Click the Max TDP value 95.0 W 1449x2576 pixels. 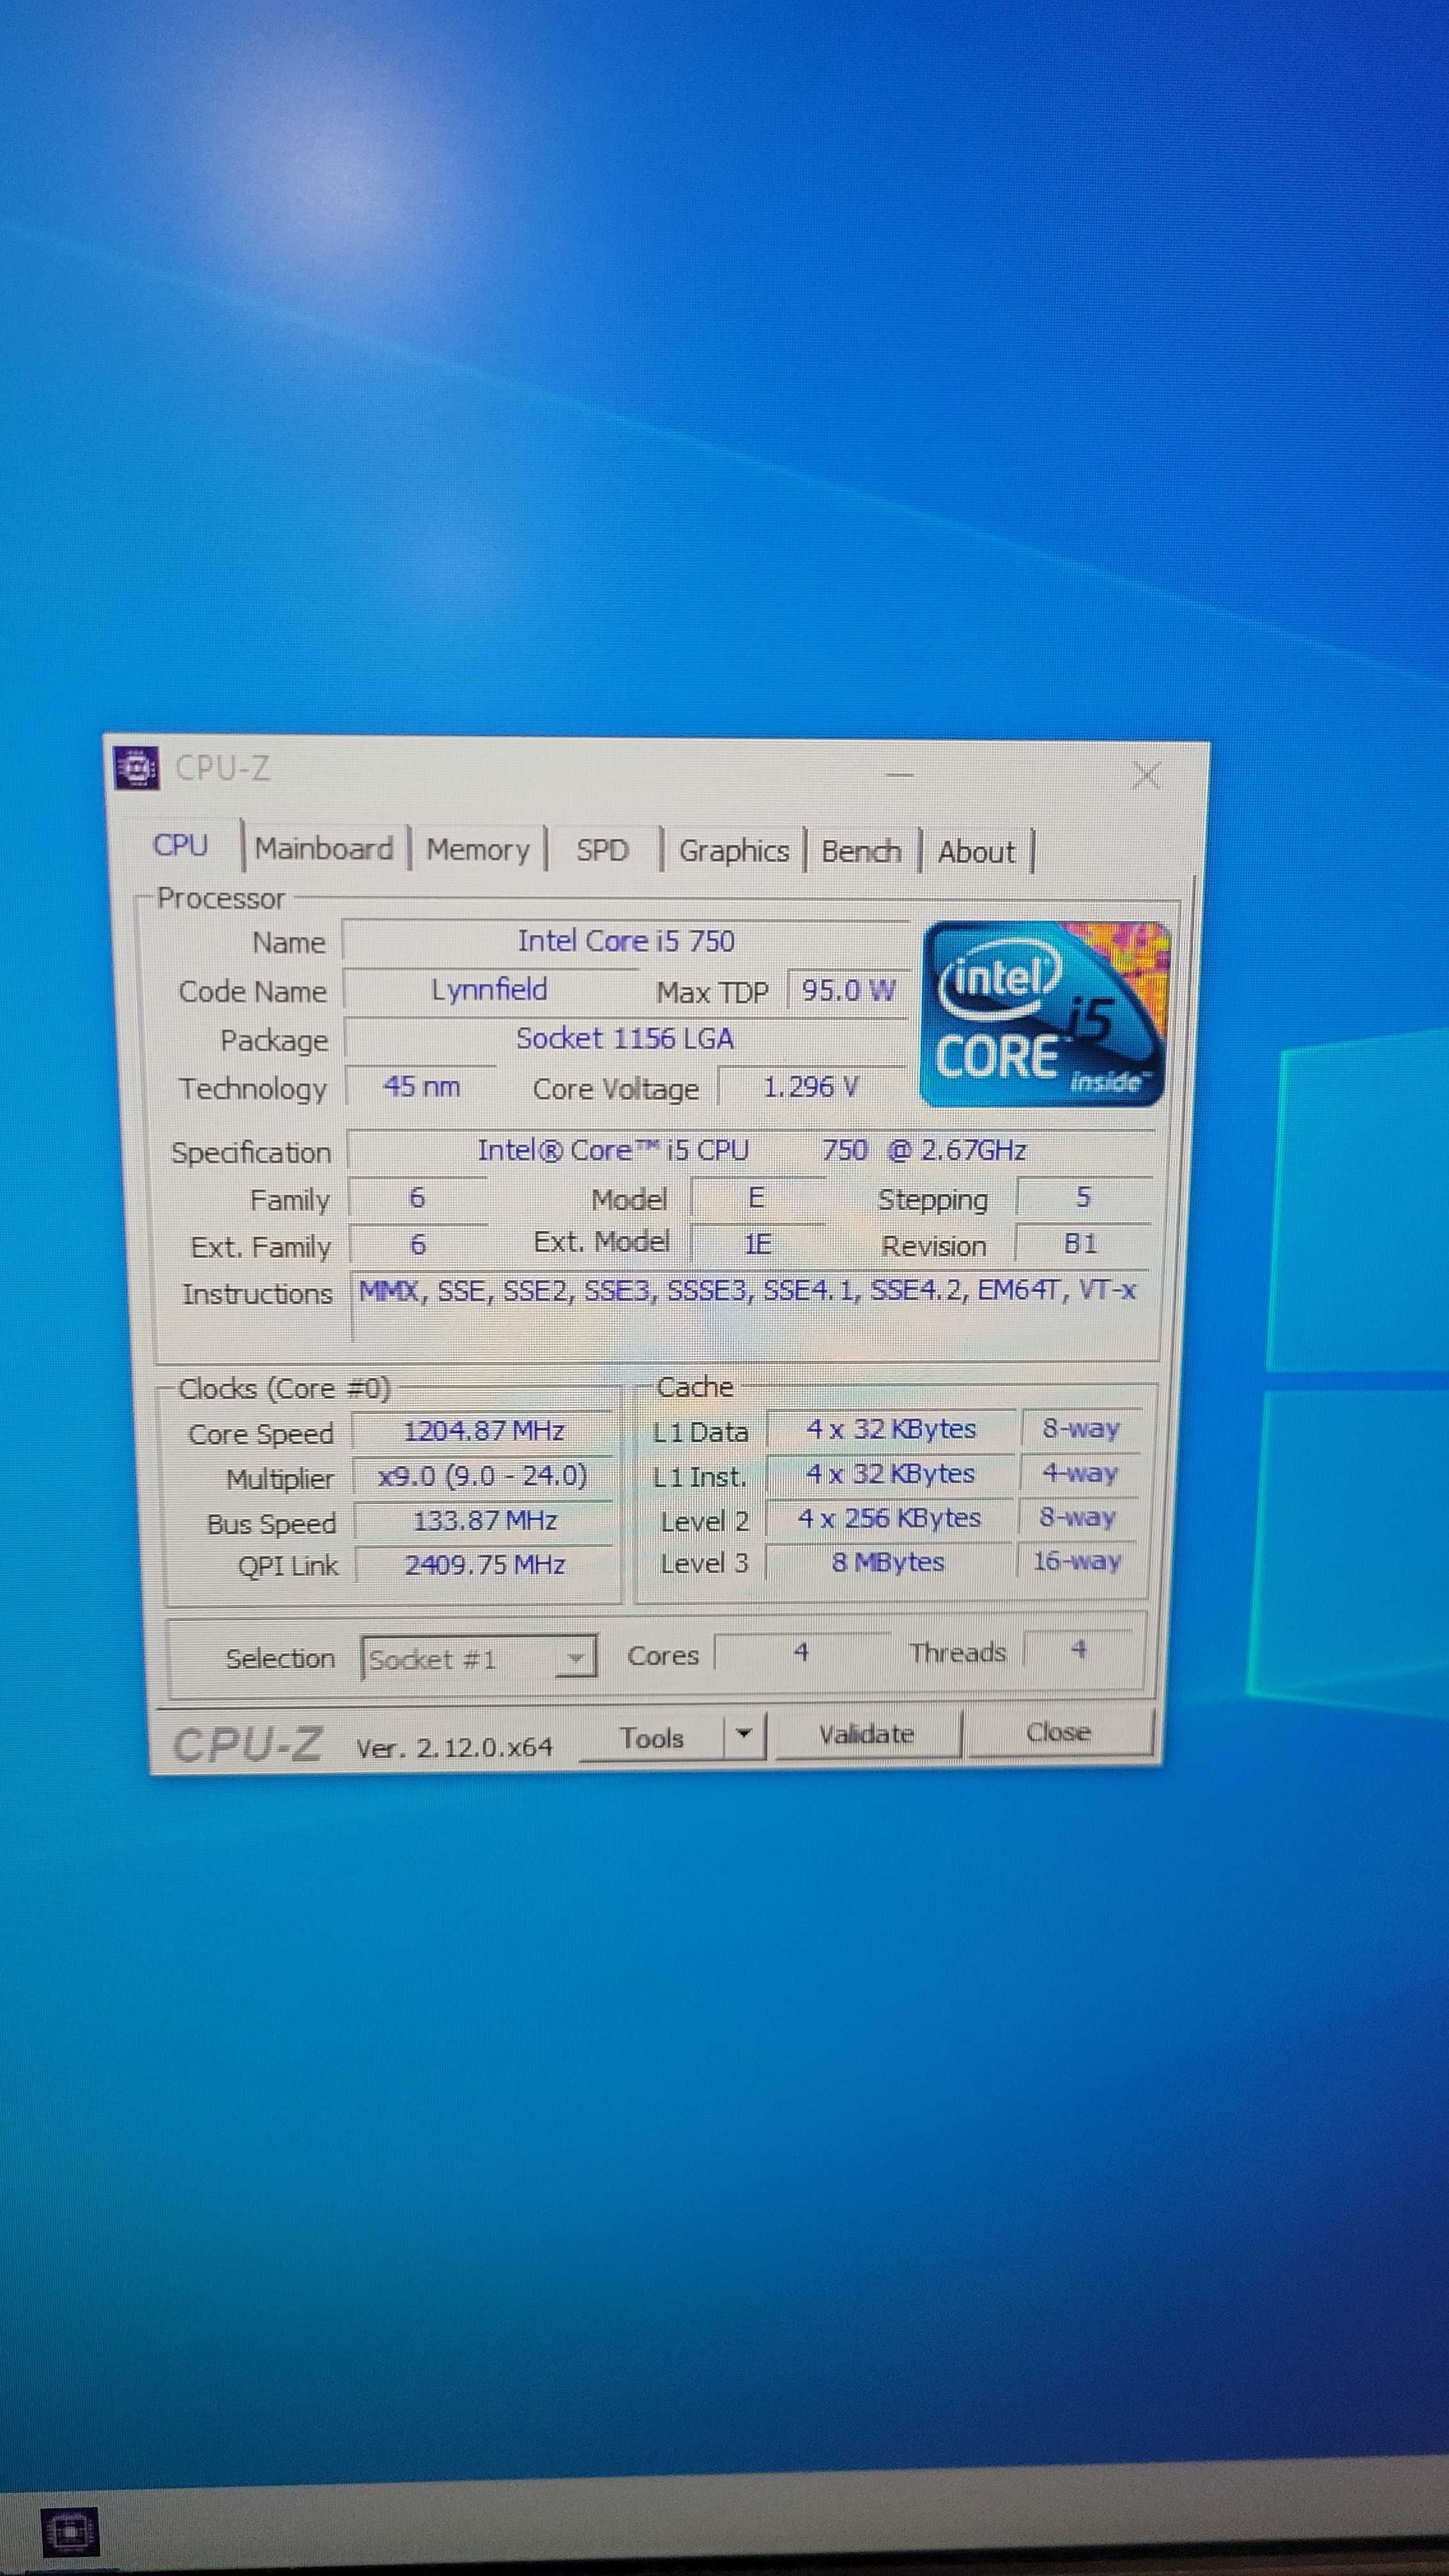pos(848,991)
